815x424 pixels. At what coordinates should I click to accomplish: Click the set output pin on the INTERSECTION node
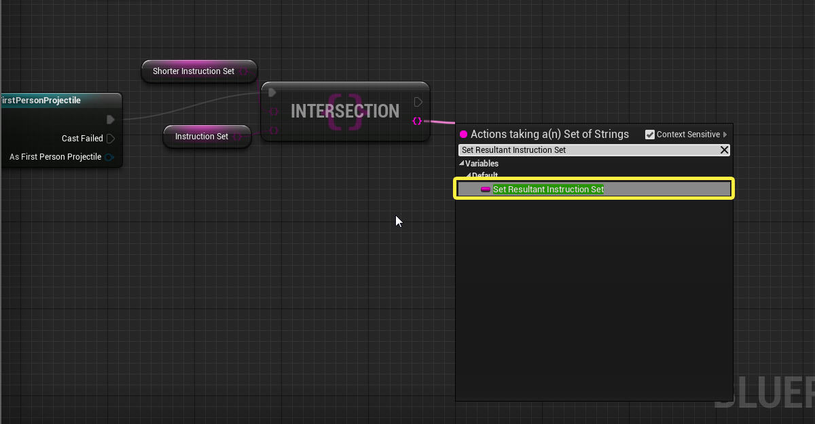click(x=416, y=121)
